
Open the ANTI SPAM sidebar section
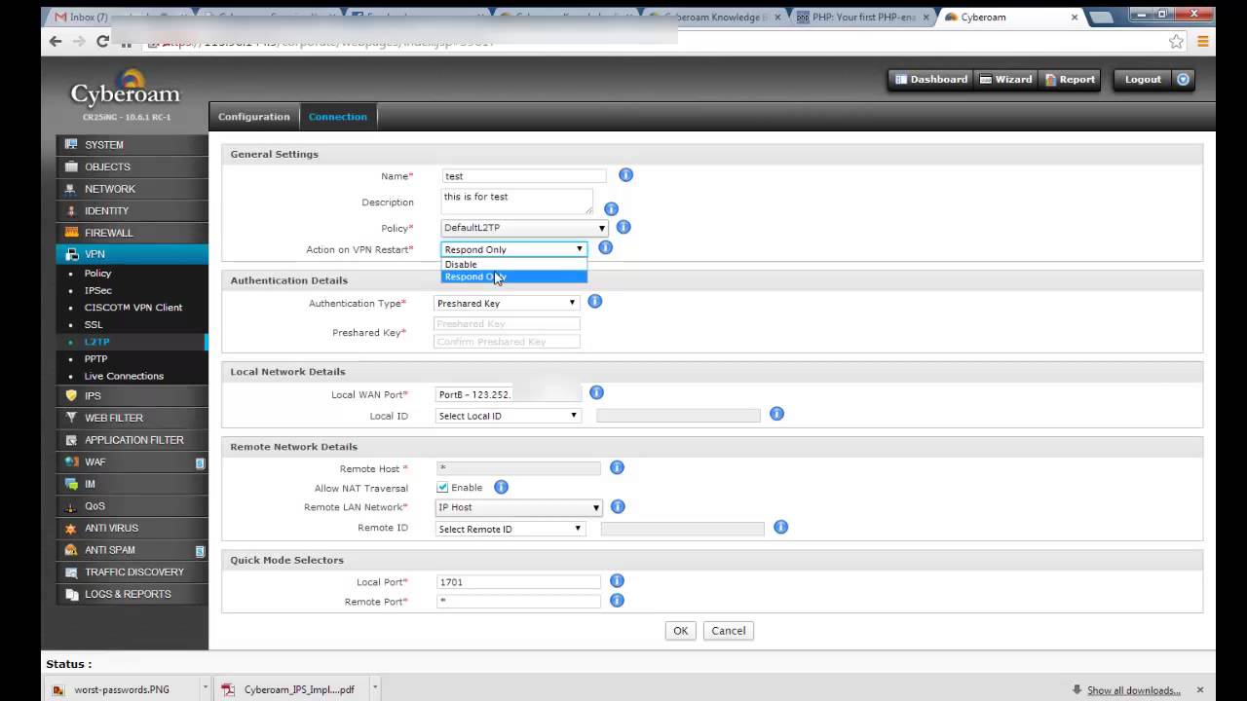click(x=132, y=550)
